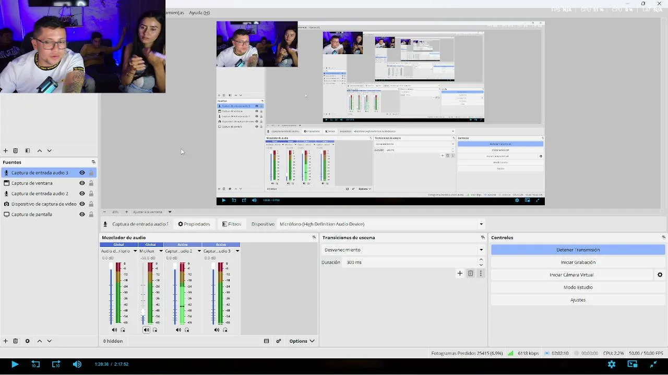The image size is (668, 375).
Task: Add a new source in Fuentes panel
Action: 6,341
